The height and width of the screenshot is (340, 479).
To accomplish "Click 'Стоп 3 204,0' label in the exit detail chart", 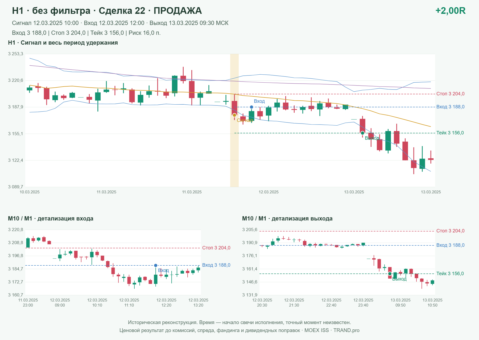I will (450, 231).
